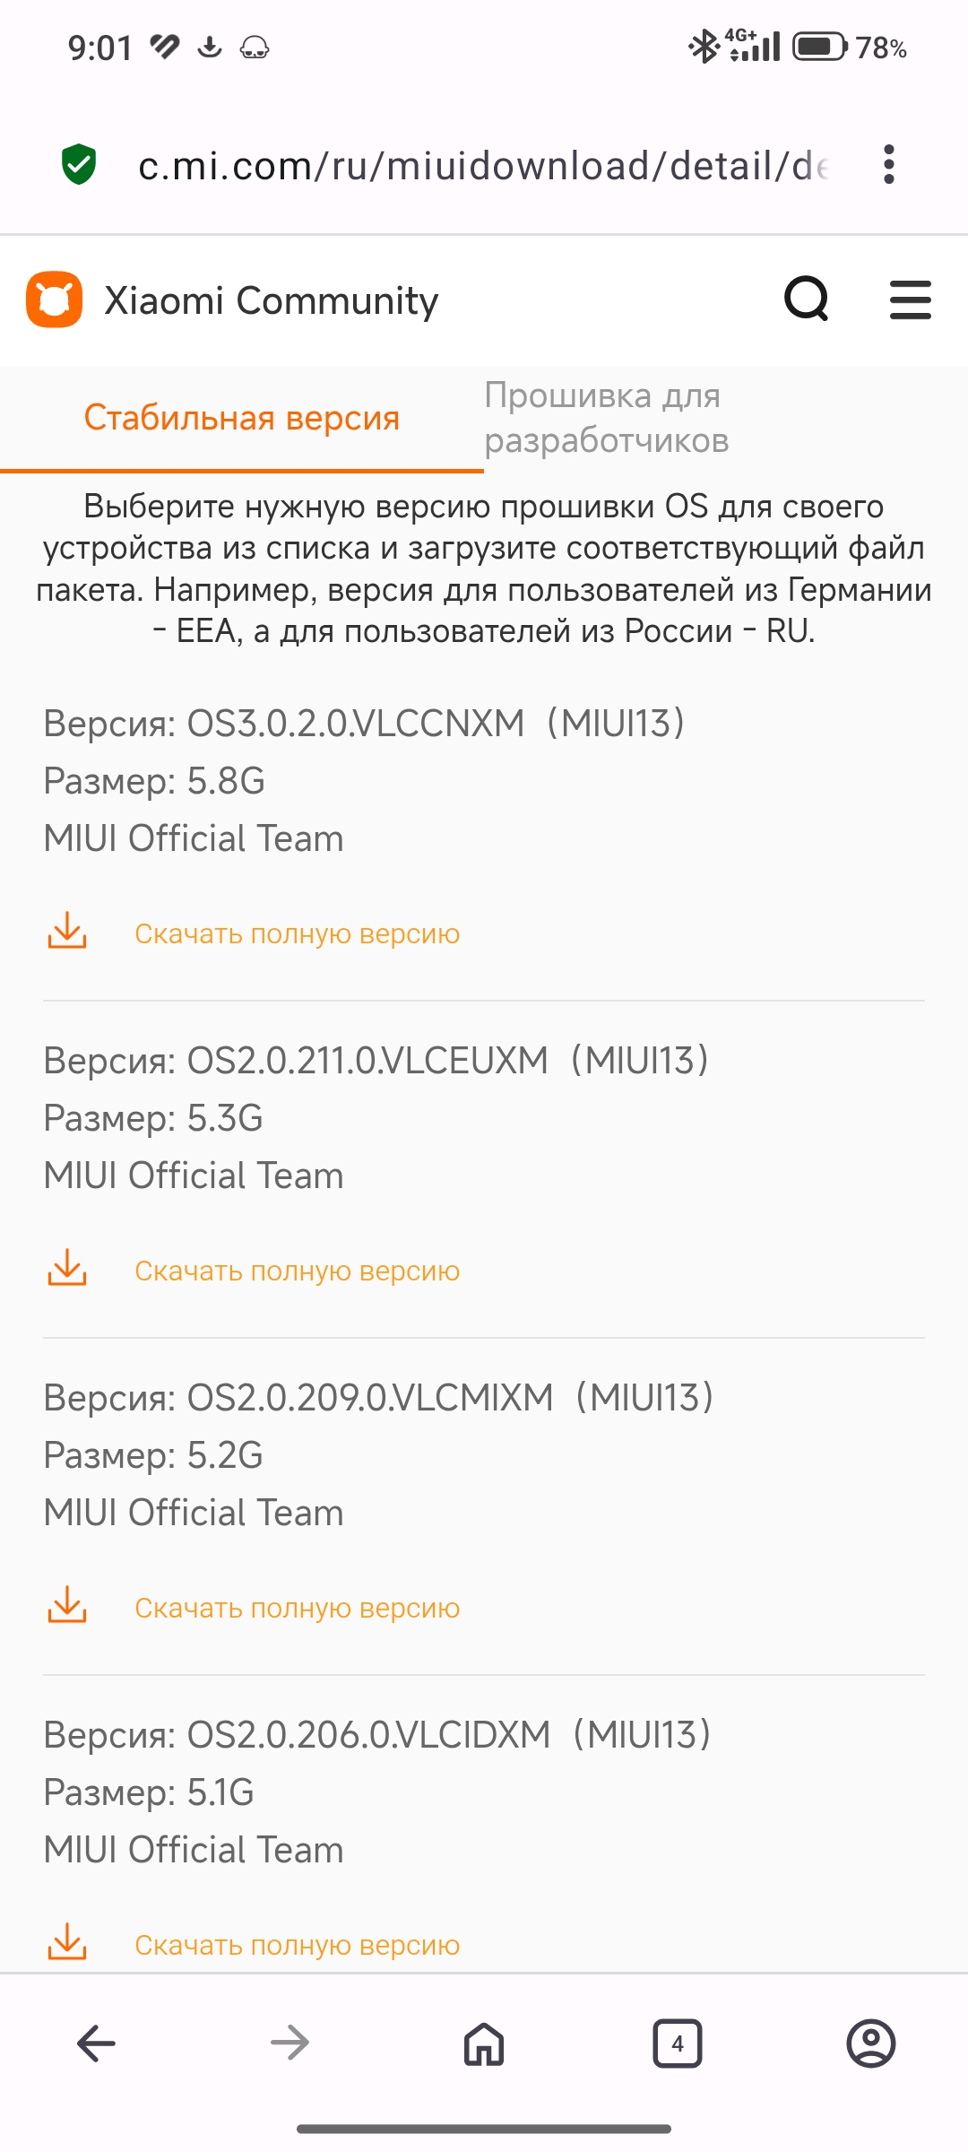Open the browser profile account icon
Viewport: 968px width, 2152px height.
870,2044
